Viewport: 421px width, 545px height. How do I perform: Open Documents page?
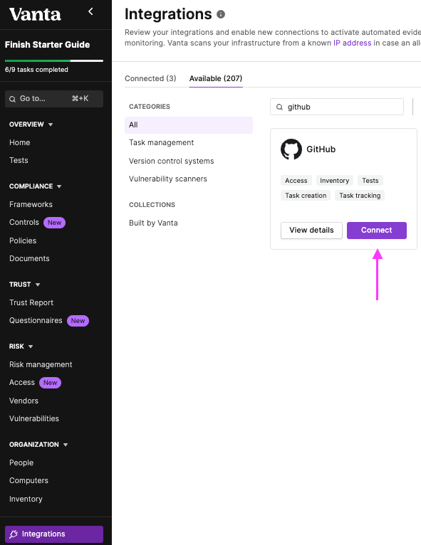coord(30,258)
